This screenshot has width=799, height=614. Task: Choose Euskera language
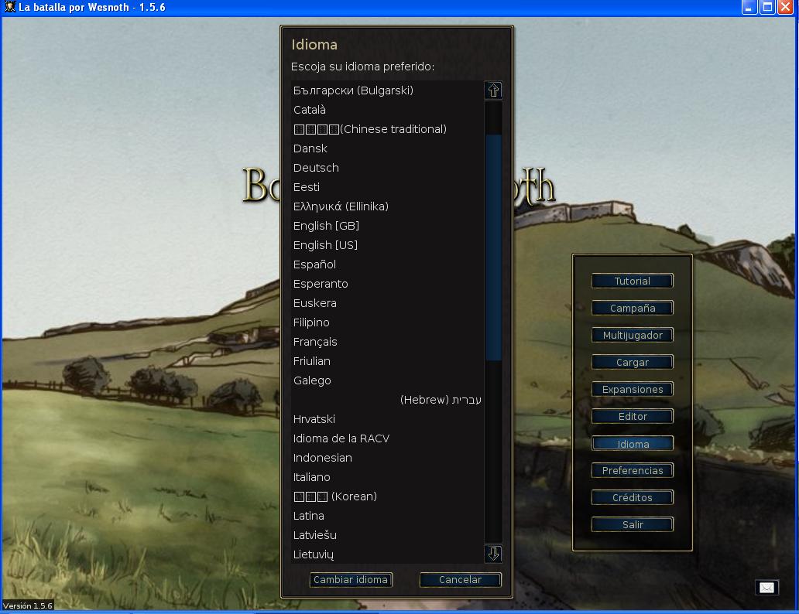click(387, 303)
